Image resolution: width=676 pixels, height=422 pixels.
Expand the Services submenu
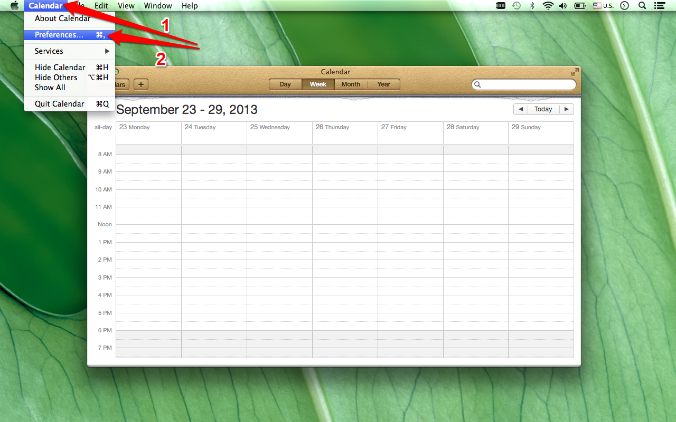[x=69, y=51]
